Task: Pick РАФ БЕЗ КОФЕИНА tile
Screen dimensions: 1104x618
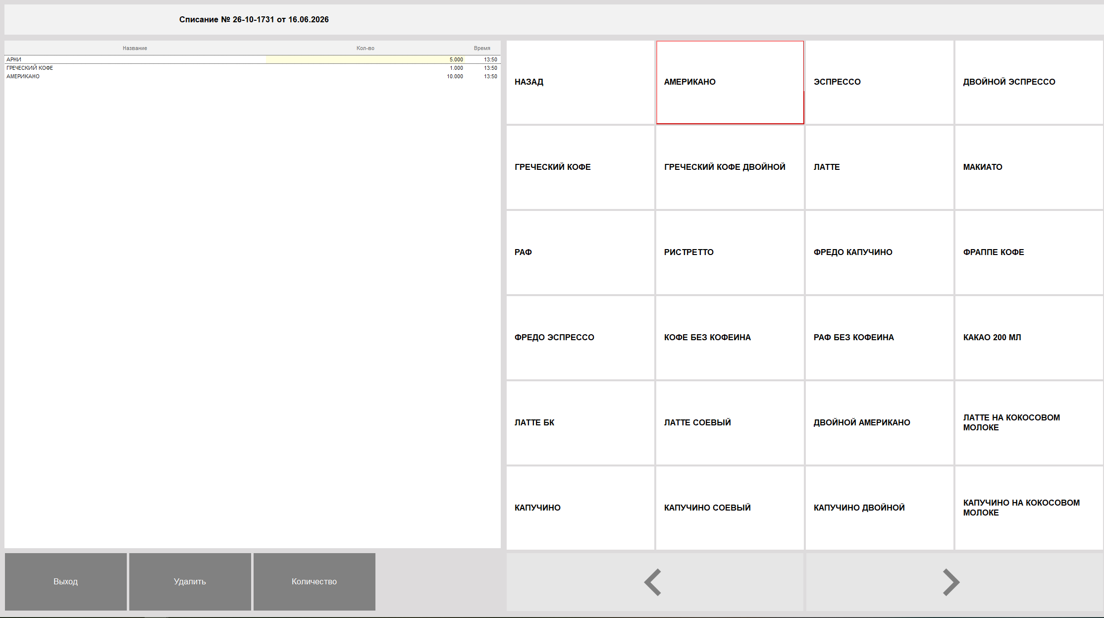Action: point(879,338)
